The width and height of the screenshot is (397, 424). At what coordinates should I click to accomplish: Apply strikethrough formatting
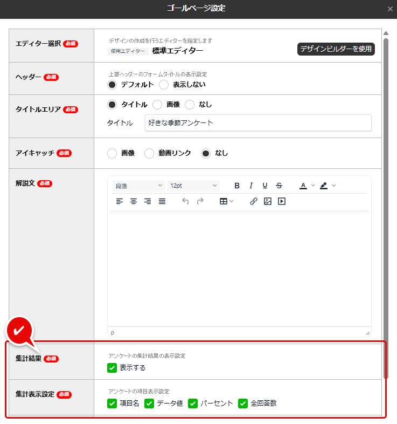tap(279, 186)
